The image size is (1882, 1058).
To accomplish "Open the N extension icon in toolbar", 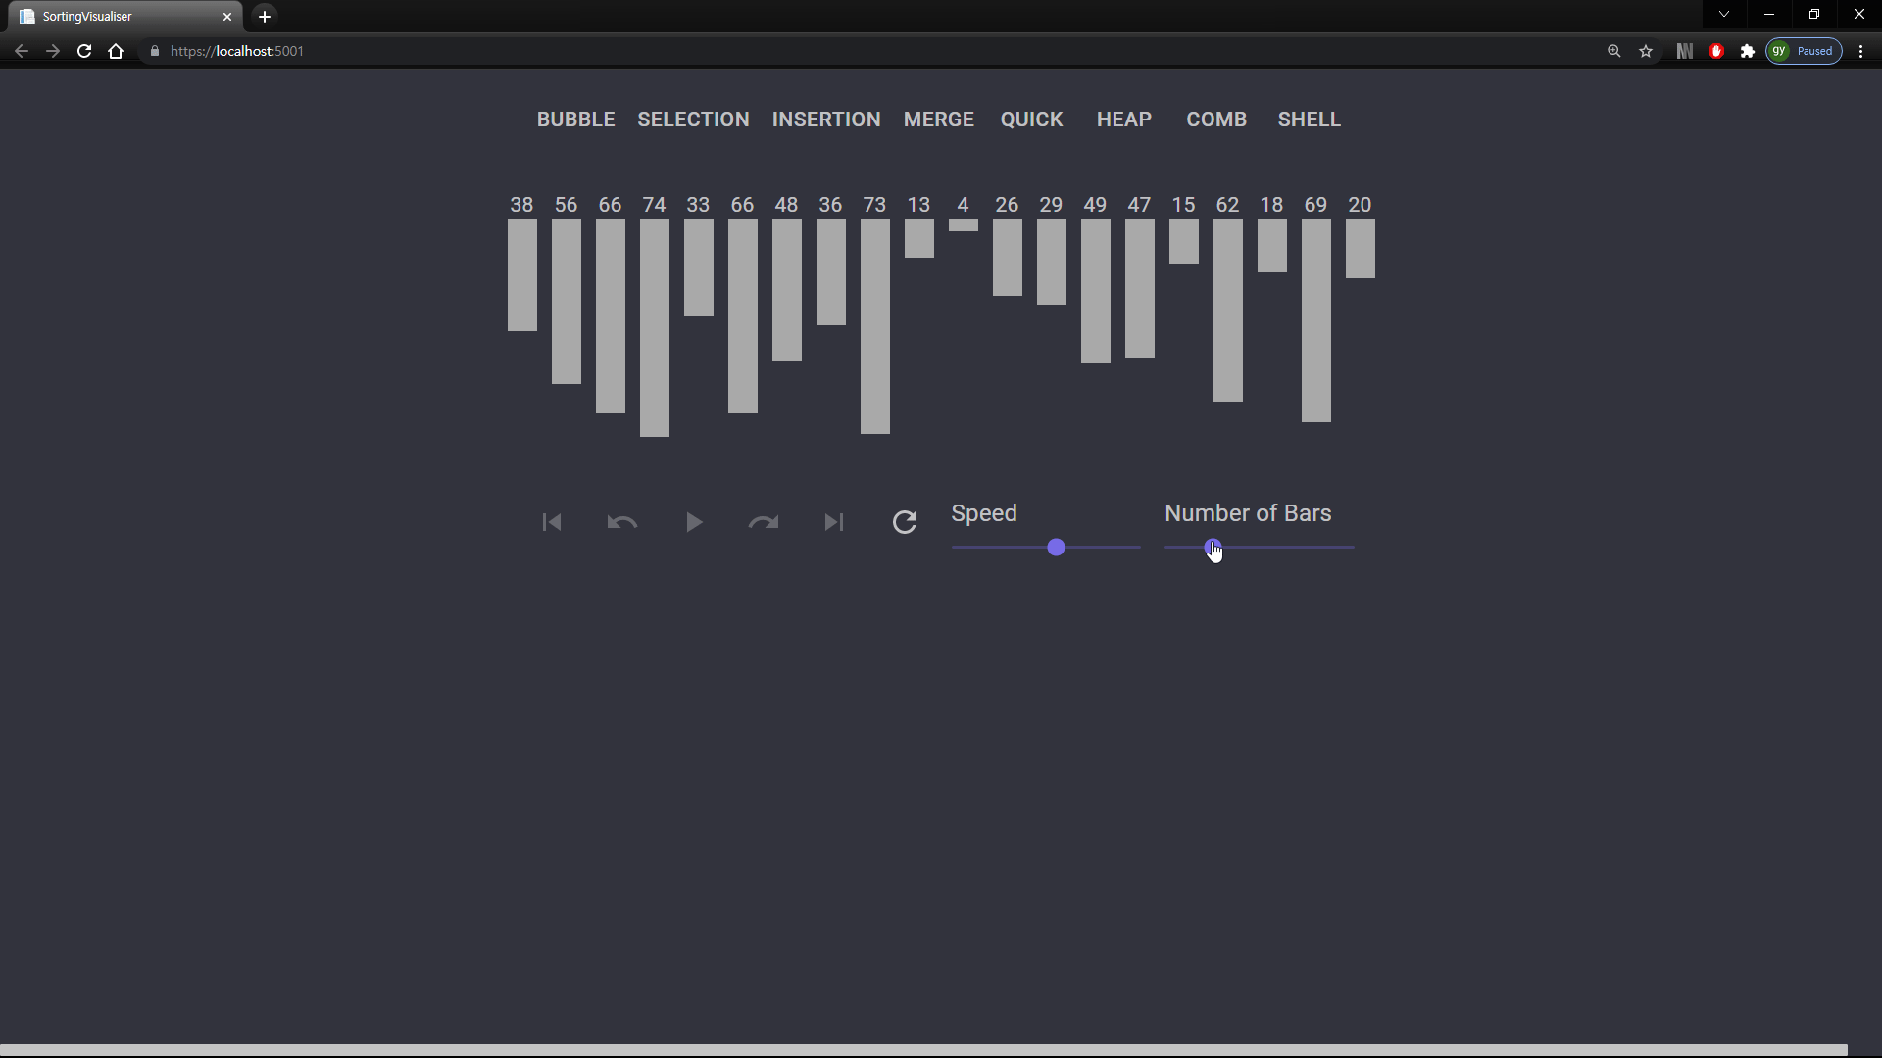I will 1685,51.
